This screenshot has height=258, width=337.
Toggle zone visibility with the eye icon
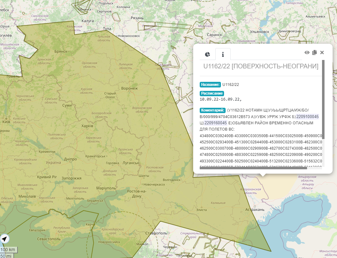pos(307,52)
